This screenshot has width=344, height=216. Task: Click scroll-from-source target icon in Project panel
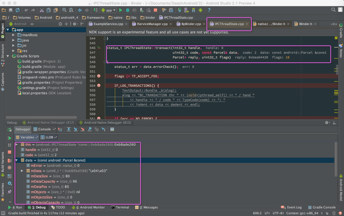(60, 24)
